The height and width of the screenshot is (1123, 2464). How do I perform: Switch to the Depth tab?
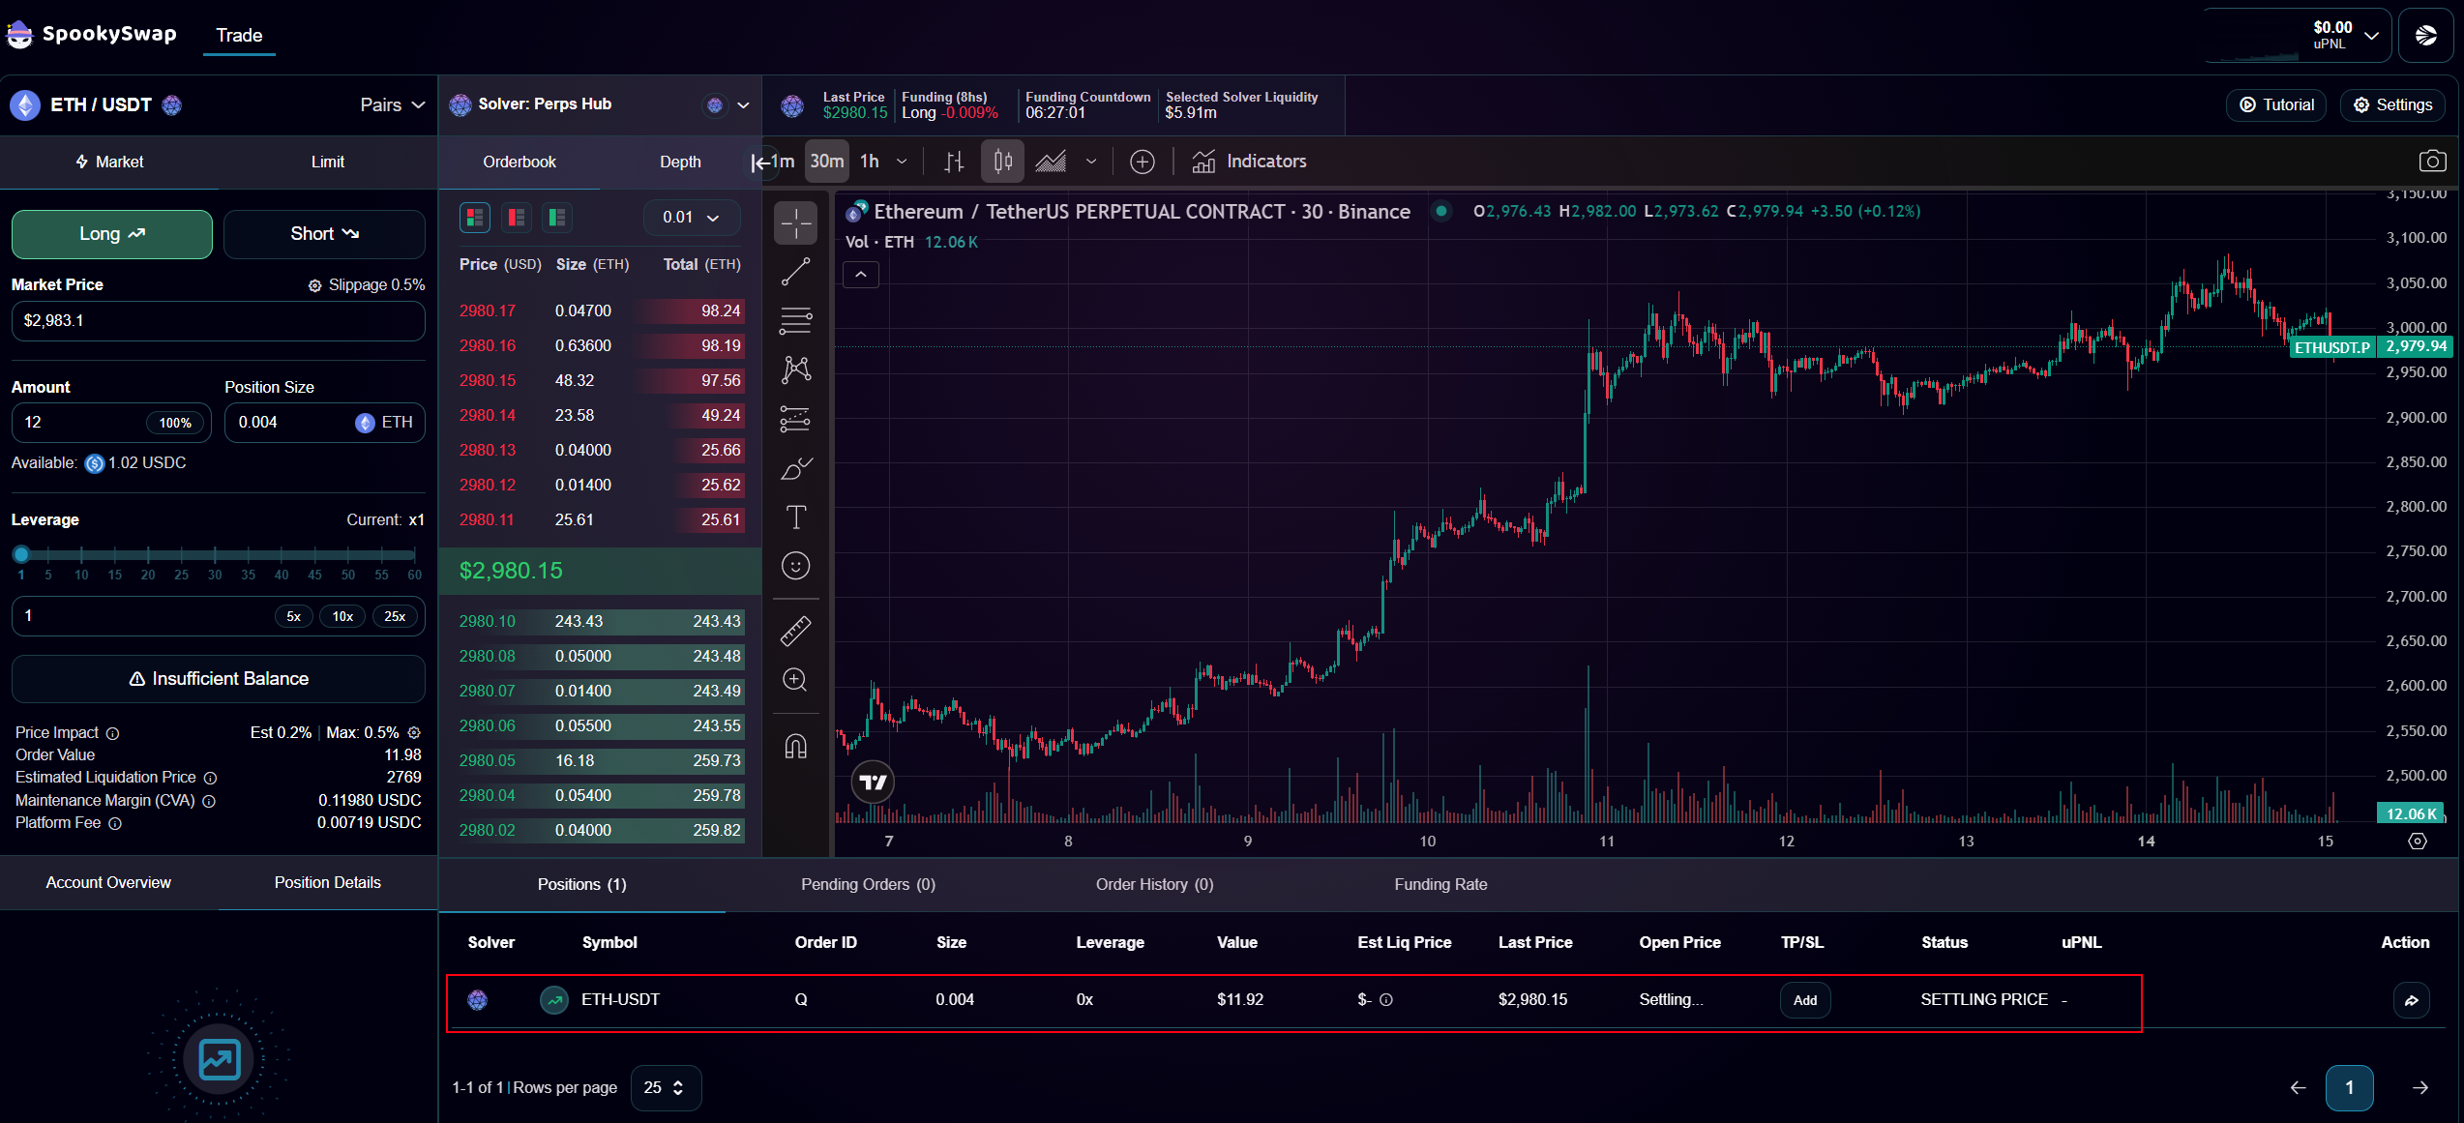(680, 162)
